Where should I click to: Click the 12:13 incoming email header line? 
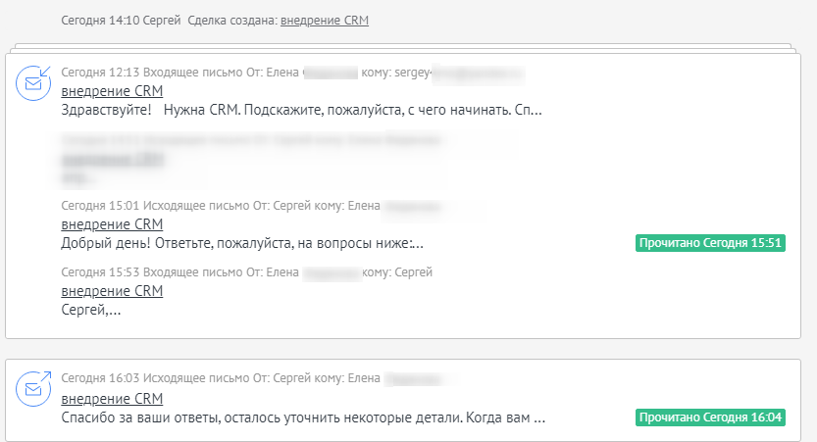tap(292, 73)
